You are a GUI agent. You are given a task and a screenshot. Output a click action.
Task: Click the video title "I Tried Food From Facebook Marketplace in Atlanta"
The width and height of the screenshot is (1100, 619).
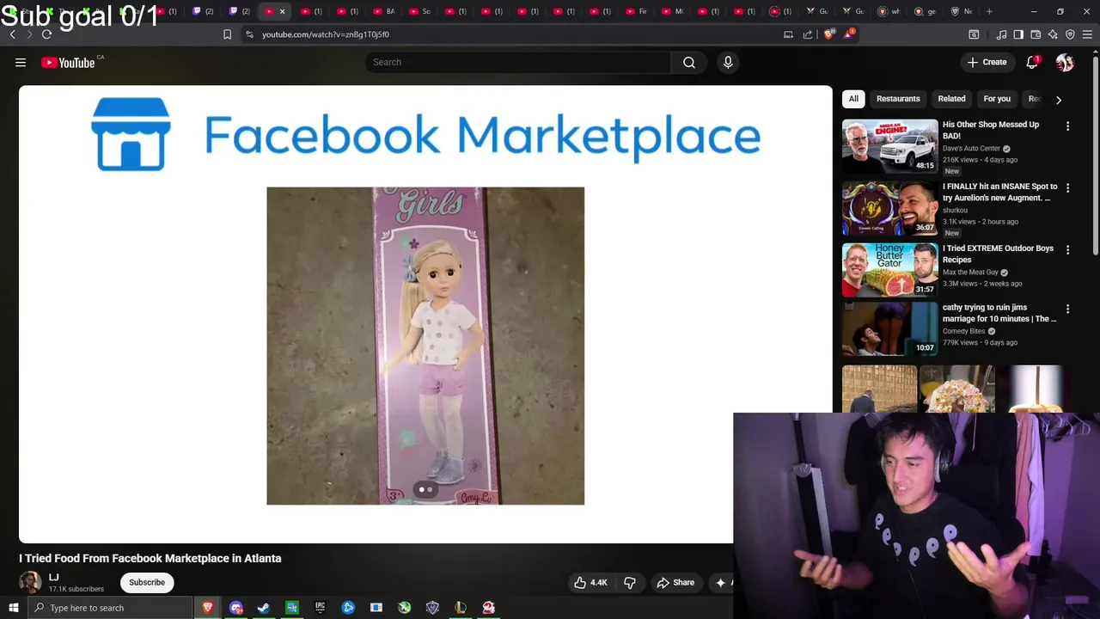pos(150,558)
